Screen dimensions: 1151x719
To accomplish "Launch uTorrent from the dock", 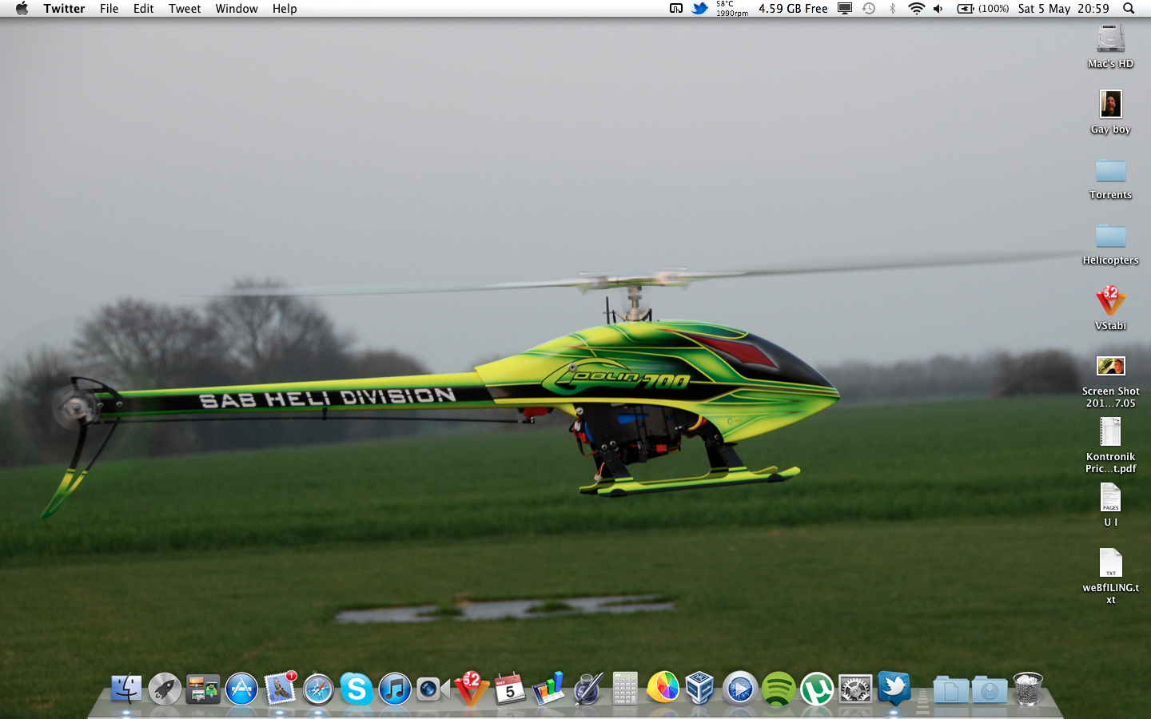I will [817, 689].
